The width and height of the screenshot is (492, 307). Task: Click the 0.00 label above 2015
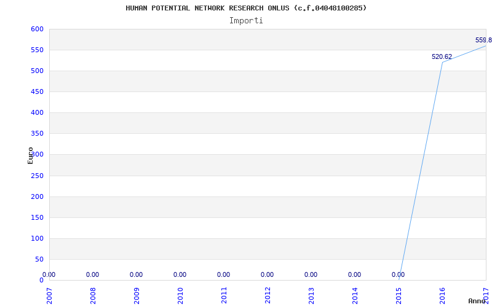point(398,274)
